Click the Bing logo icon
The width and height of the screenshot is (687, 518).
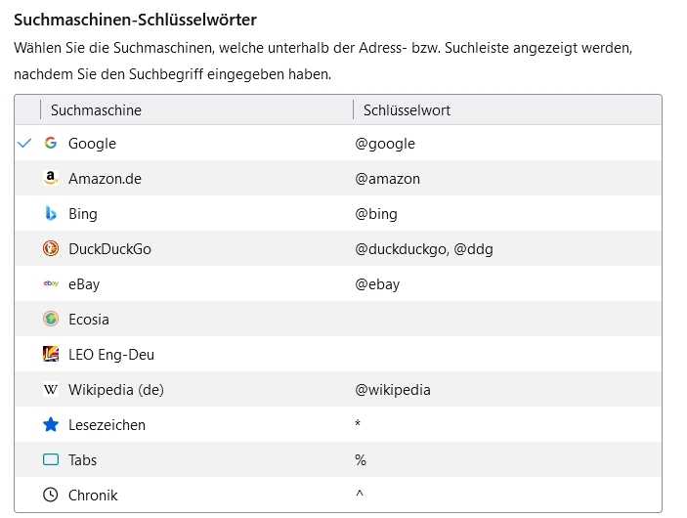coord(51,214)
